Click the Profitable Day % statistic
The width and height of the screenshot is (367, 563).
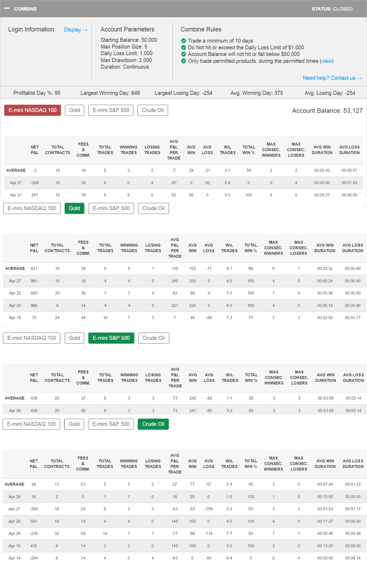coord(37,93)
